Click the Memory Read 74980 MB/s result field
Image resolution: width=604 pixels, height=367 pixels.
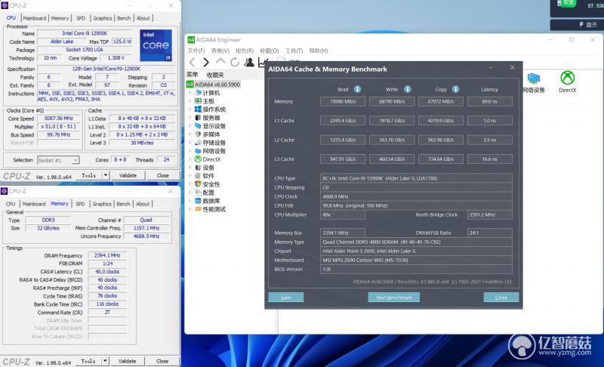point(343,101)
